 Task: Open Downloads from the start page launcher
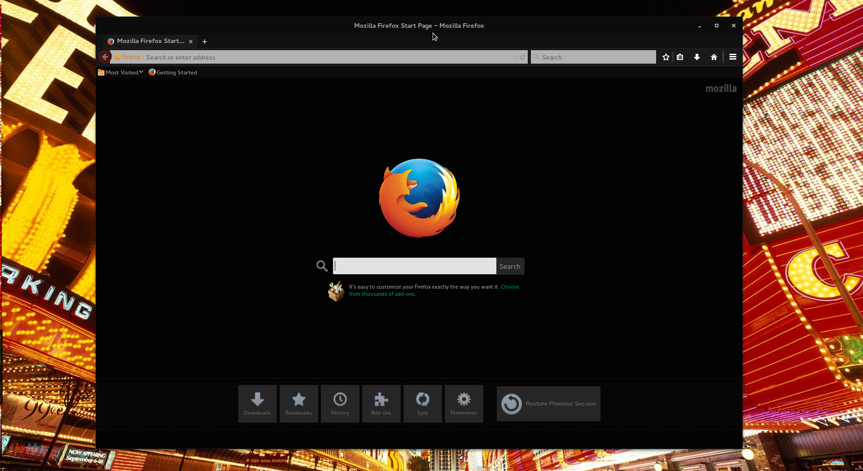[x=258, y=404]
